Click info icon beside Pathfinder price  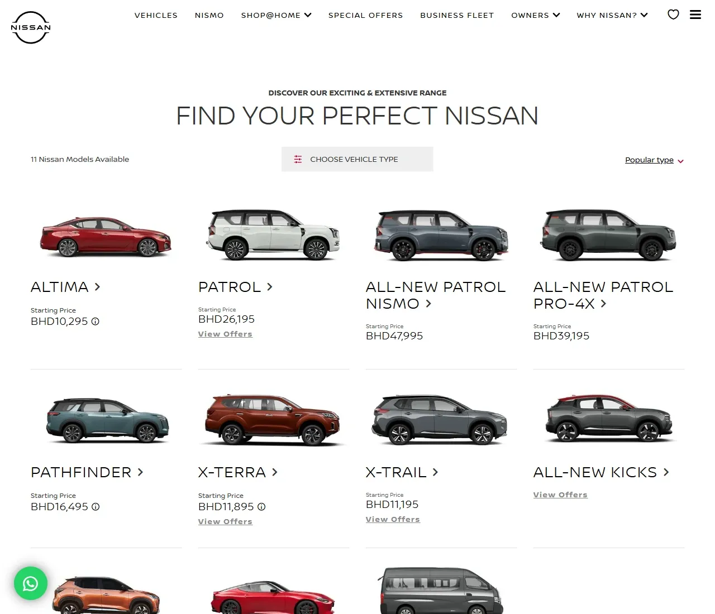(96, 507)
